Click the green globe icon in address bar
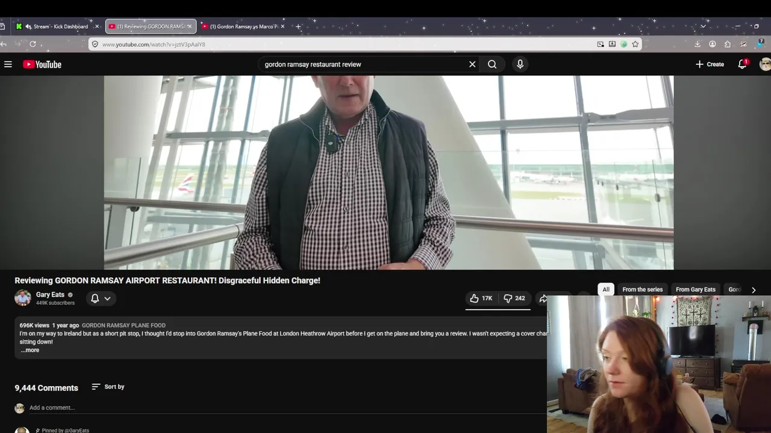 [623, 44]
